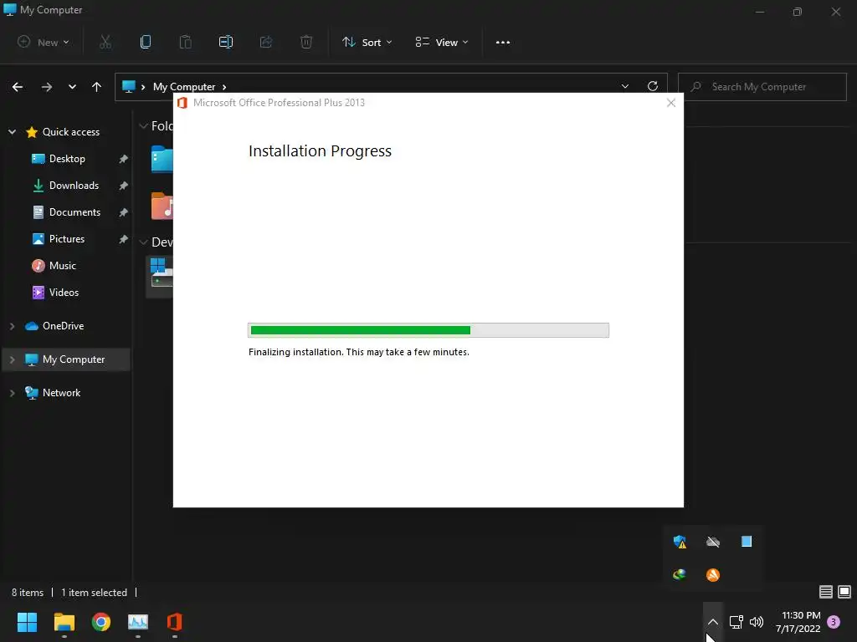
Task: Click the blue folder thumbnail behind dialog
Action: point(162,159)
